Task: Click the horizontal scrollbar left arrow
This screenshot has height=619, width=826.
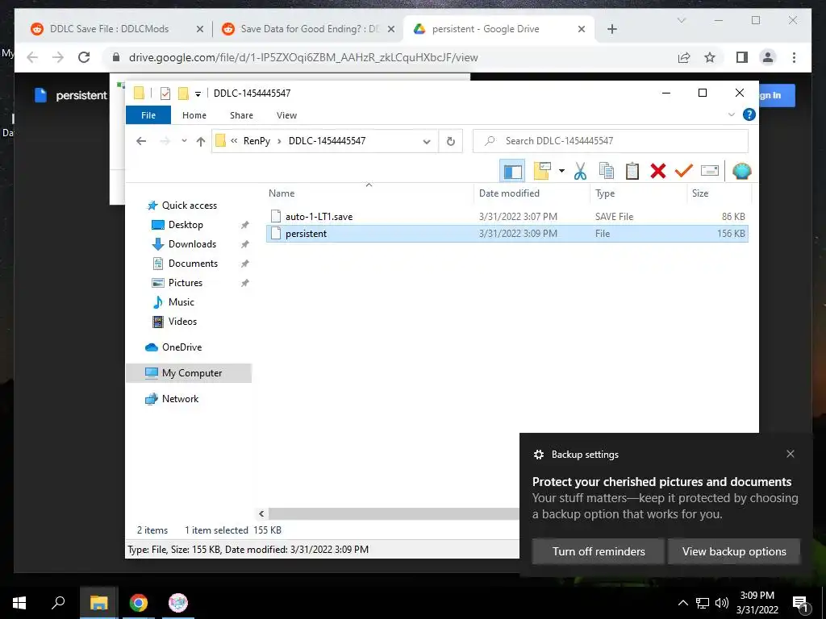Action: [x=262, y=513]
